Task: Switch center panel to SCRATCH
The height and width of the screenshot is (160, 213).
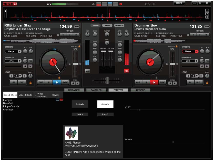Action: (119, 25)
